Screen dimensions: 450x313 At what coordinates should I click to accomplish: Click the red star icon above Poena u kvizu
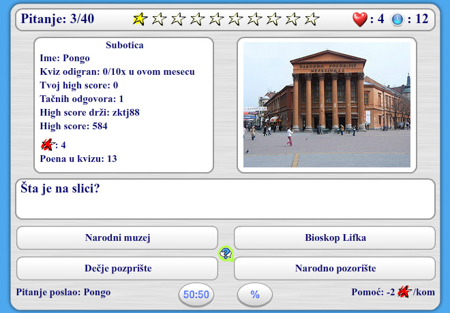(48, 145)
